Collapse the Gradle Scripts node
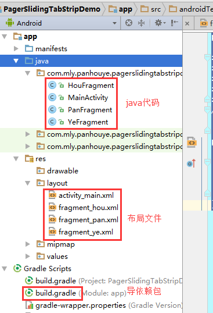213x313 pixels. [x=5, y=269]
